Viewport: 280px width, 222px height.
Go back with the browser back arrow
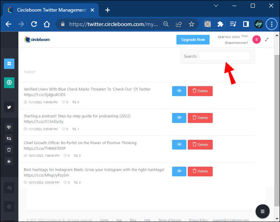8,24
